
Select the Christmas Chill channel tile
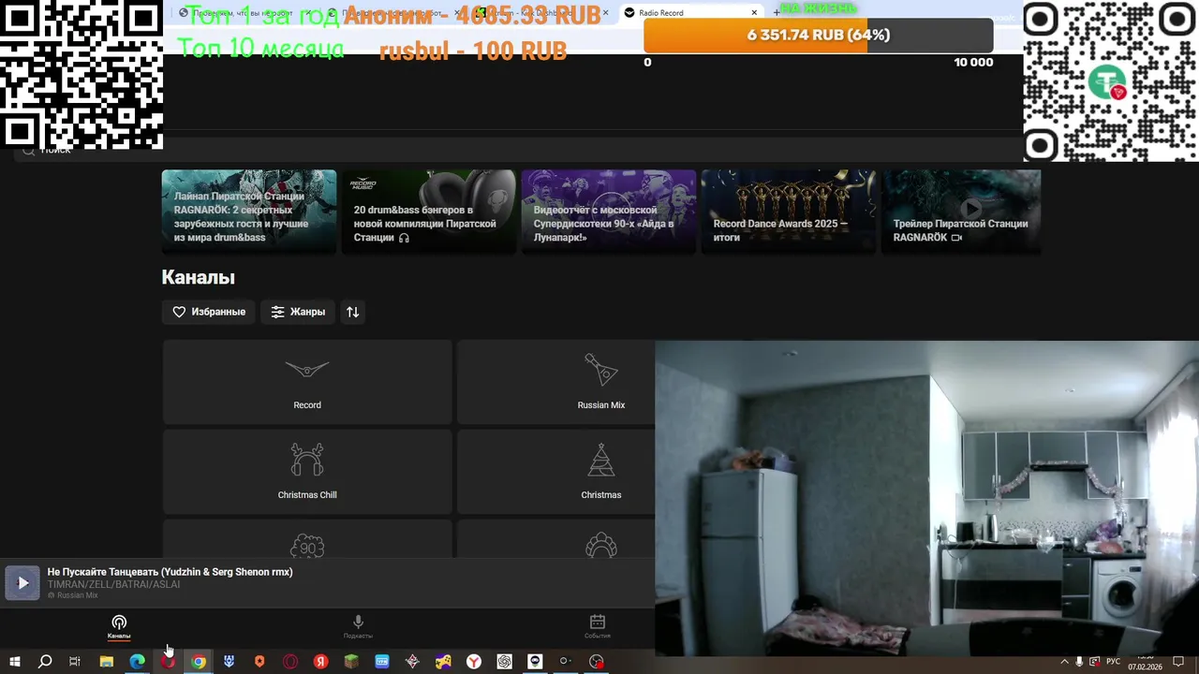307,472
